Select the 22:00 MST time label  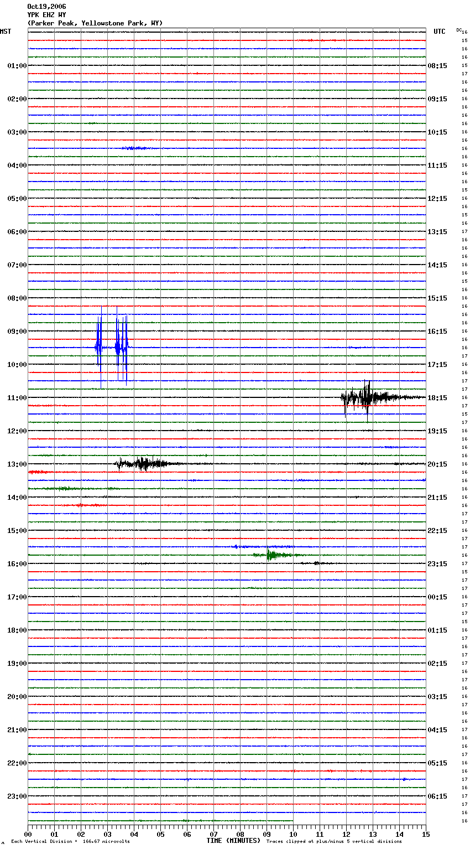17,763
